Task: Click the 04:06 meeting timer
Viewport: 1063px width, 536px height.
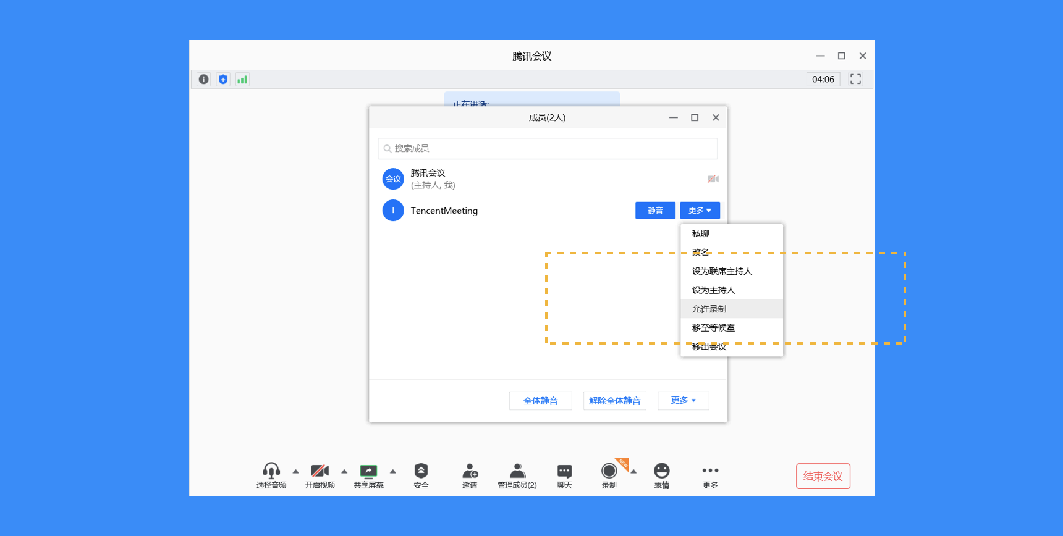Action: (x=823, y=79)
